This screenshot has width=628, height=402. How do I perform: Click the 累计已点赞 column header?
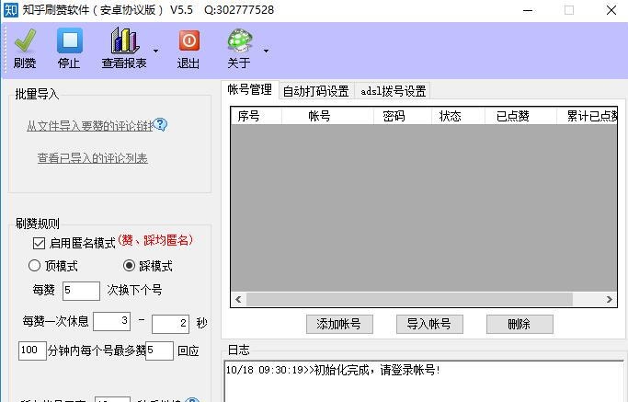tap(587, 116)
